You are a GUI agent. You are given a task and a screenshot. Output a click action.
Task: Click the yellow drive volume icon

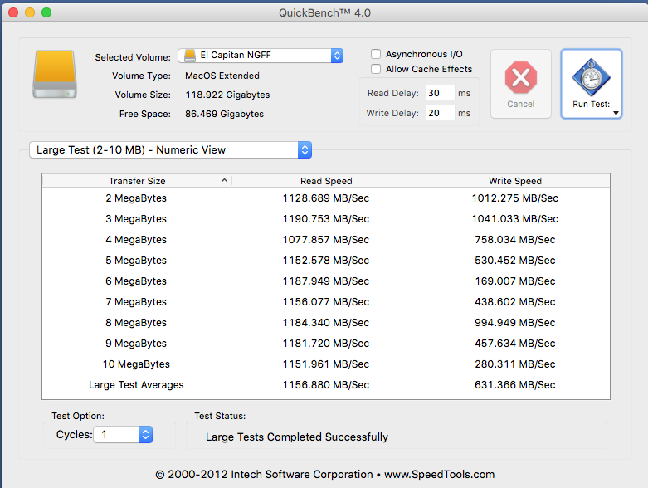coord(55,74)
